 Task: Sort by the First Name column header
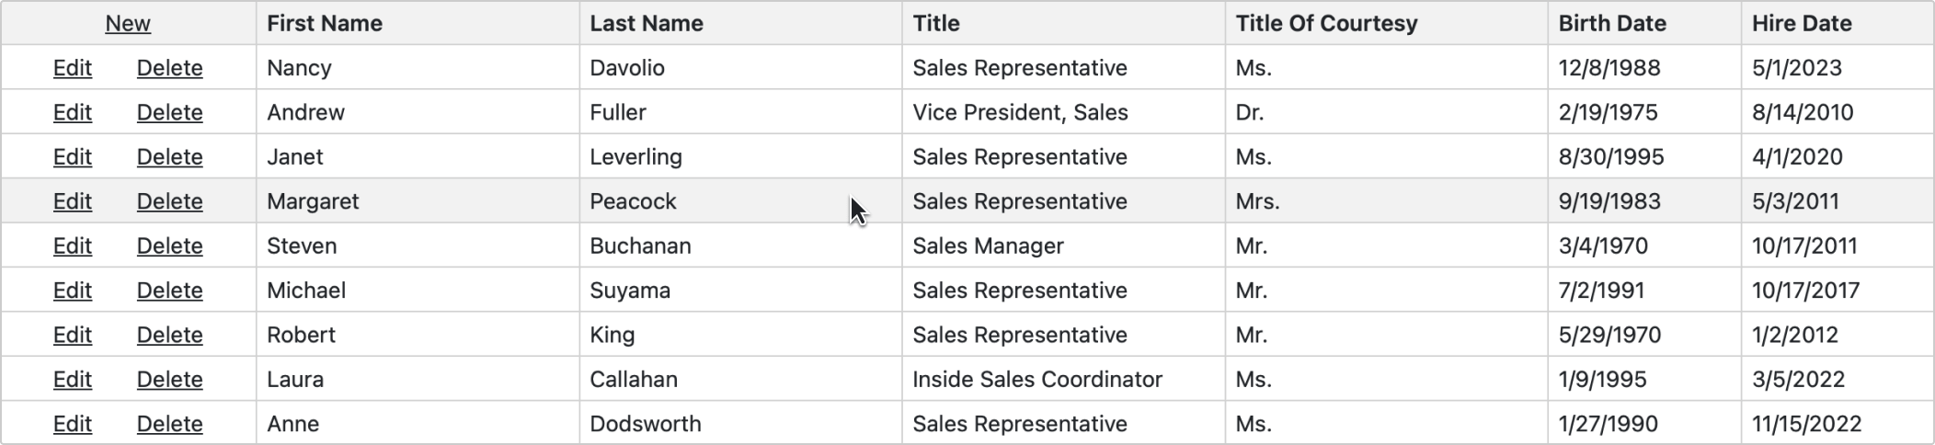pos(325,24)
